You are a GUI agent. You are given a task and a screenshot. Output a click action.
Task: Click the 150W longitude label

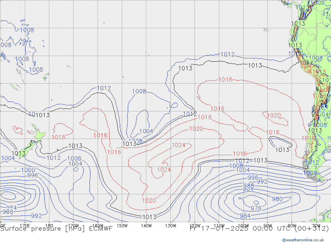click(x=122, y=225)
